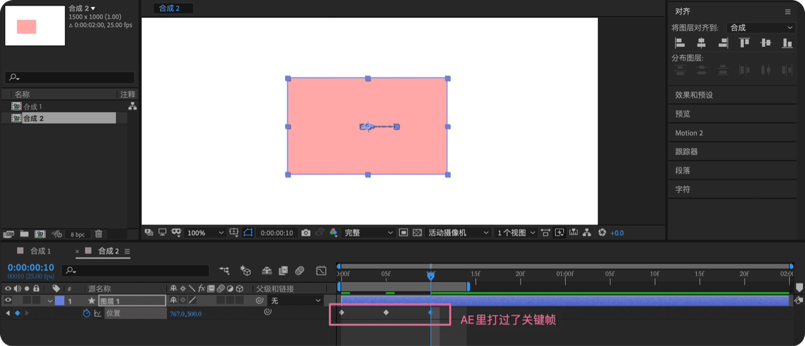Viewport: 805px width, 346px height.
Task: Go to previous 位置 keyframe
Action: click(x=8, y=313)
